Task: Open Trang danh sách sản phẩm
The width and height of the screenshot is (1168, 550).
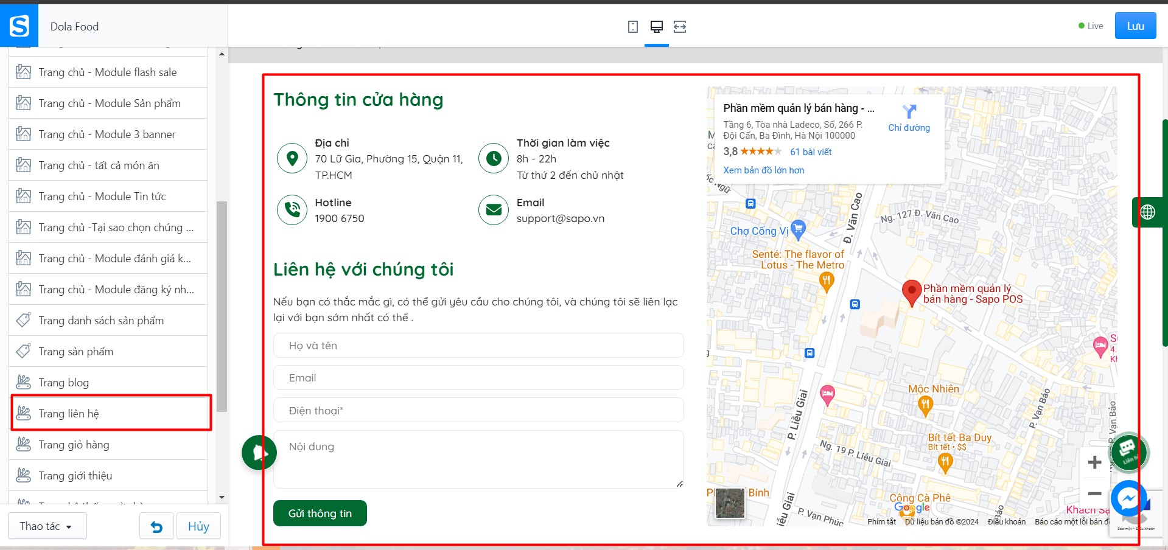Action: coord(108,321)
